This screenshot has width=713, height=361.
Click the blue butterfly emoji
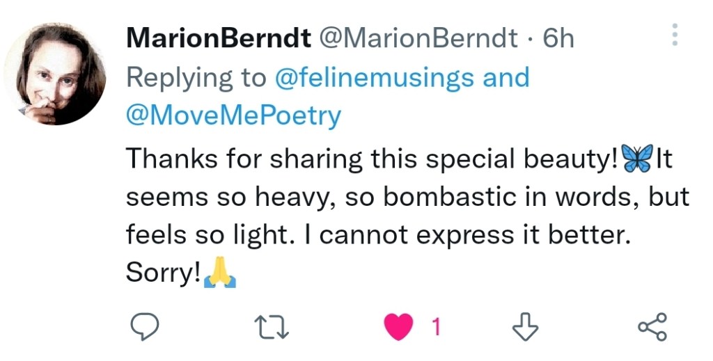(x=637, y=159)
